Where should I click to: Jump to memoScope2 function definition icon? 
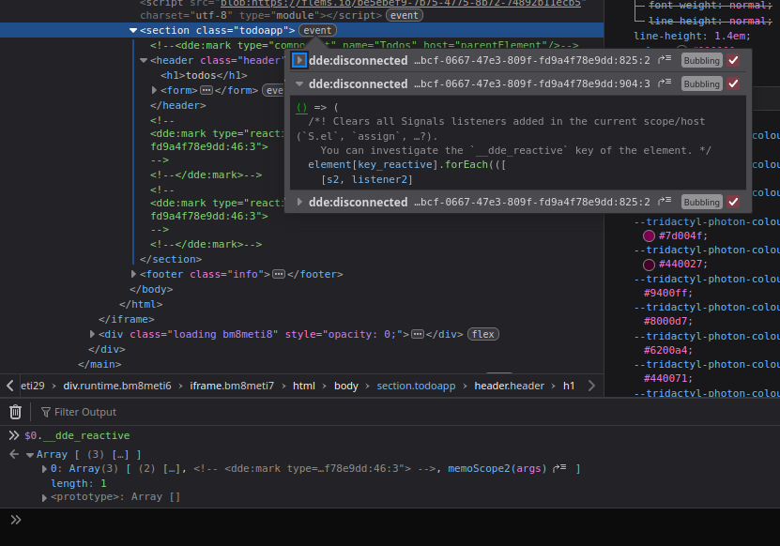coord(560,468)
